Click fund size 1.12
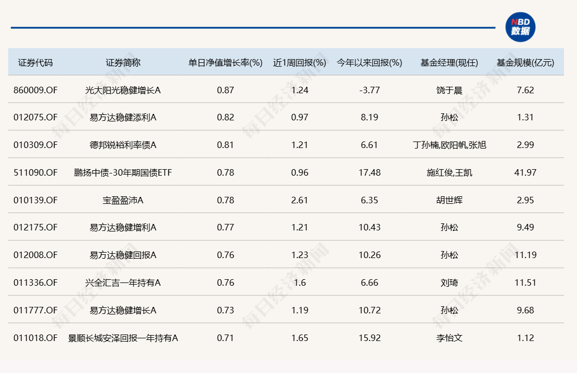 (525, 338)
